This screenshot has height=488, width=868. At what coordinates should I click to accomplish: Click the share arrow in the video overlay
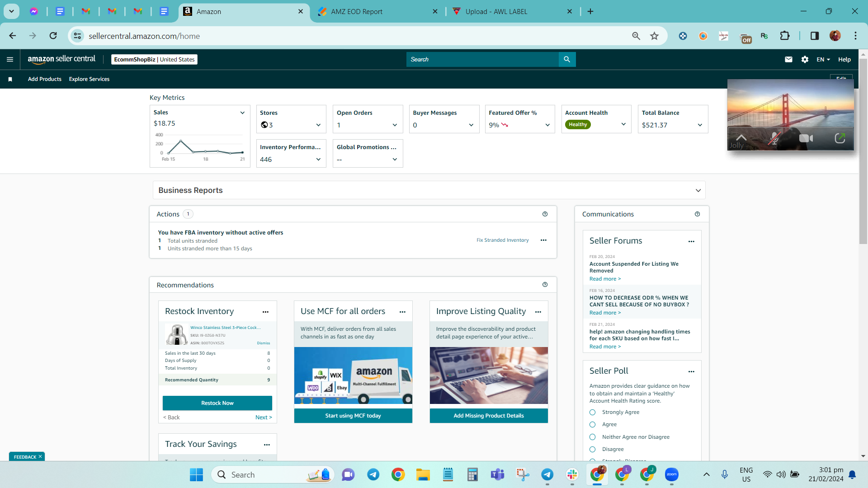840,138
